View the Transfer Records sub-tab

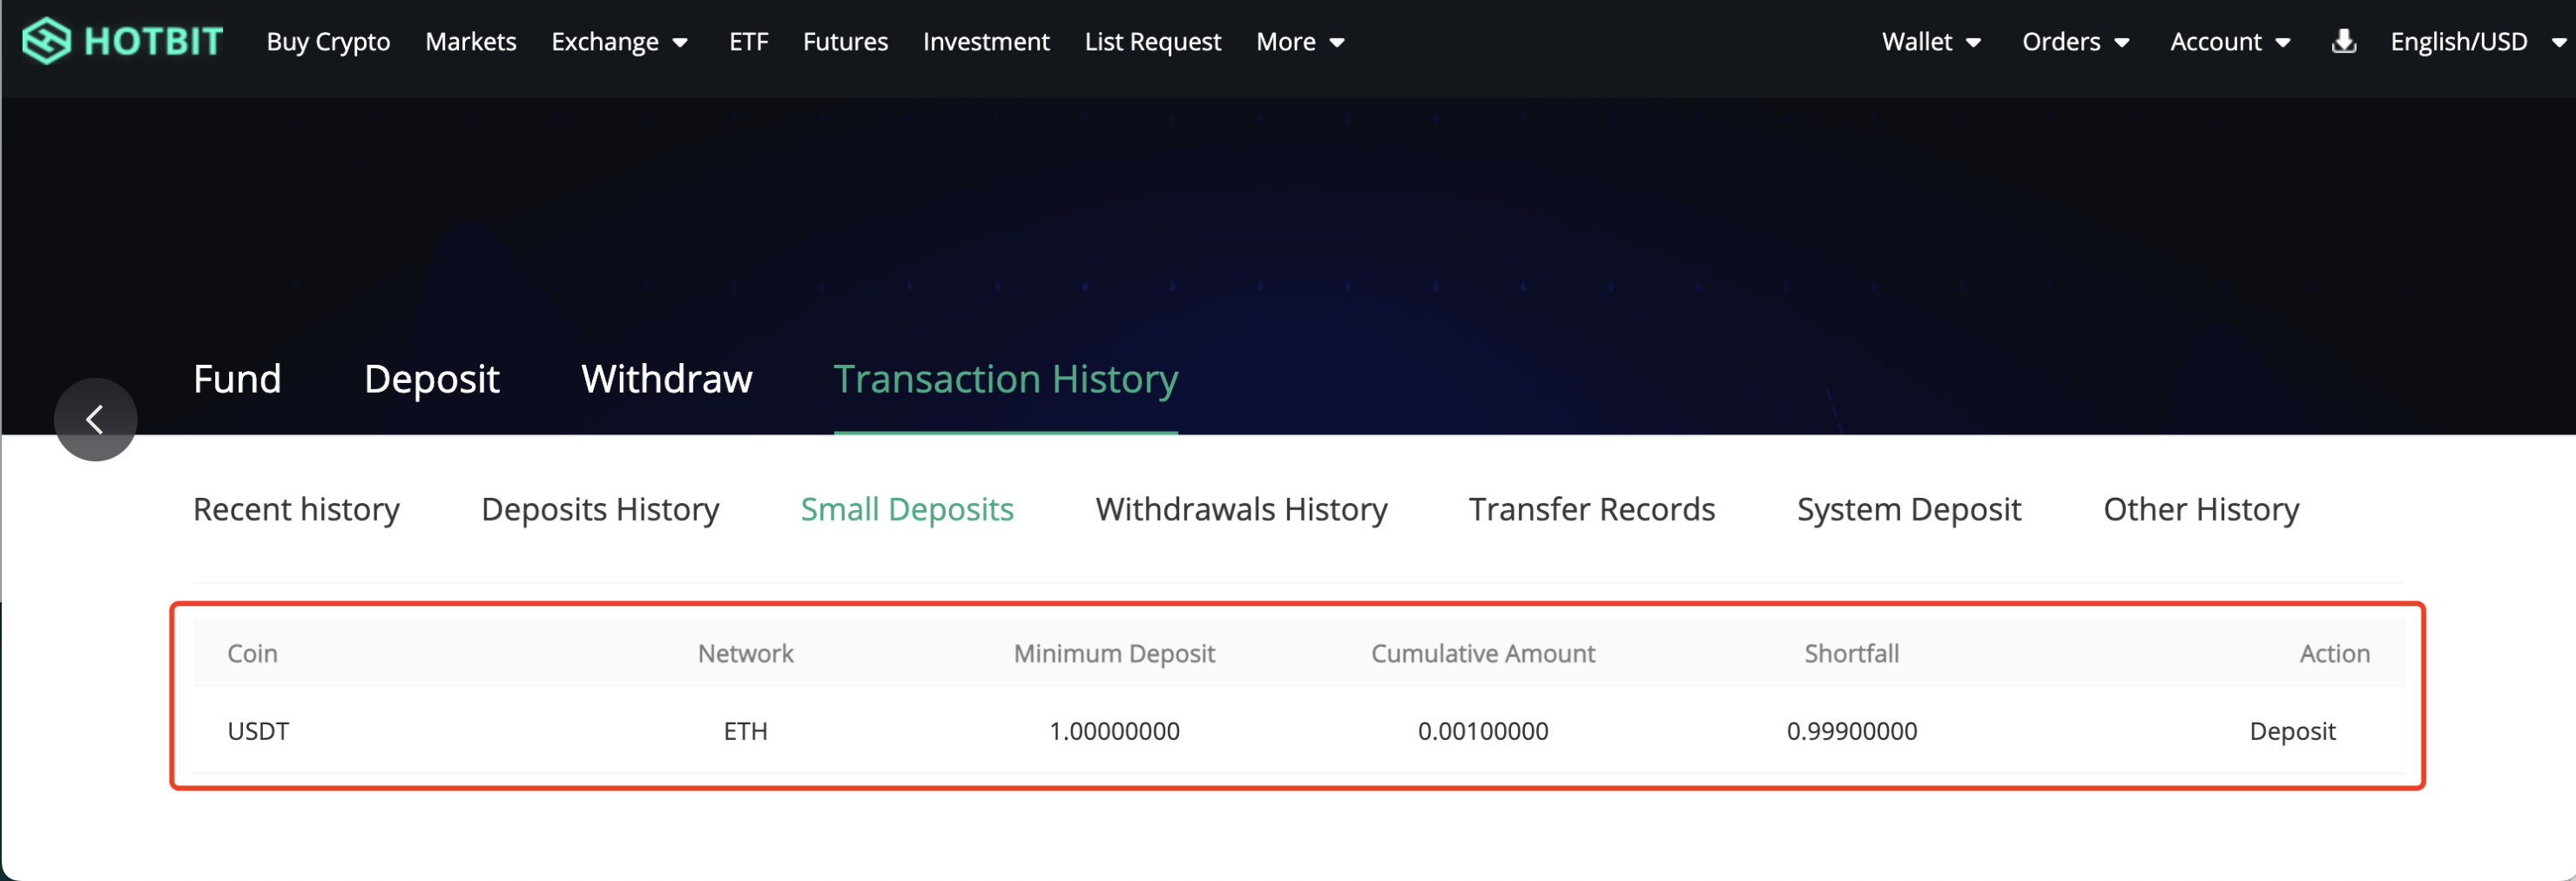point(1591,509)
